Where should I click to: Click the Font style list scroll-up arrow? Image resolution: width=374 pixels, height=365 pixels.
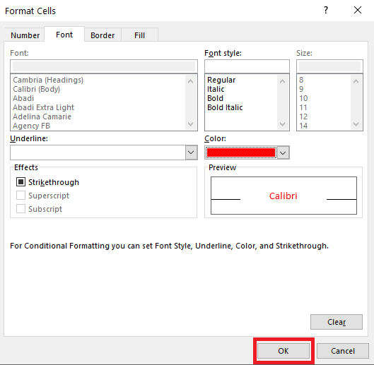click(282, 81)
